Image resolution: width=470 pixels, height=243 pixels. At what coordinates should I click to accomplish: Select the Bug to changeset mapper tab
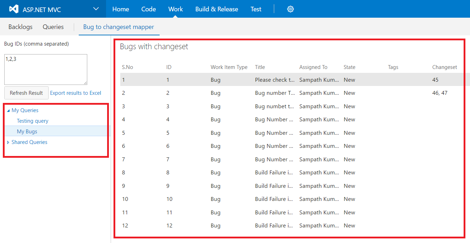(119, 27)
